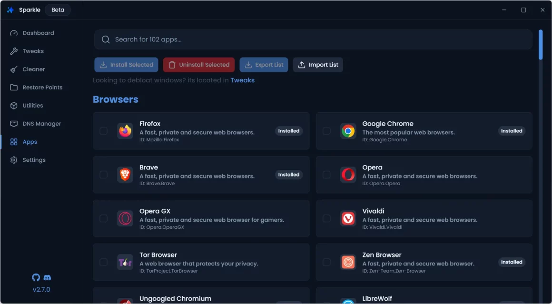Image resolution: width=552 pixels, height=304 pixels.
Task: Click the Zen Browser icon
Action: (x=348, y=262)
